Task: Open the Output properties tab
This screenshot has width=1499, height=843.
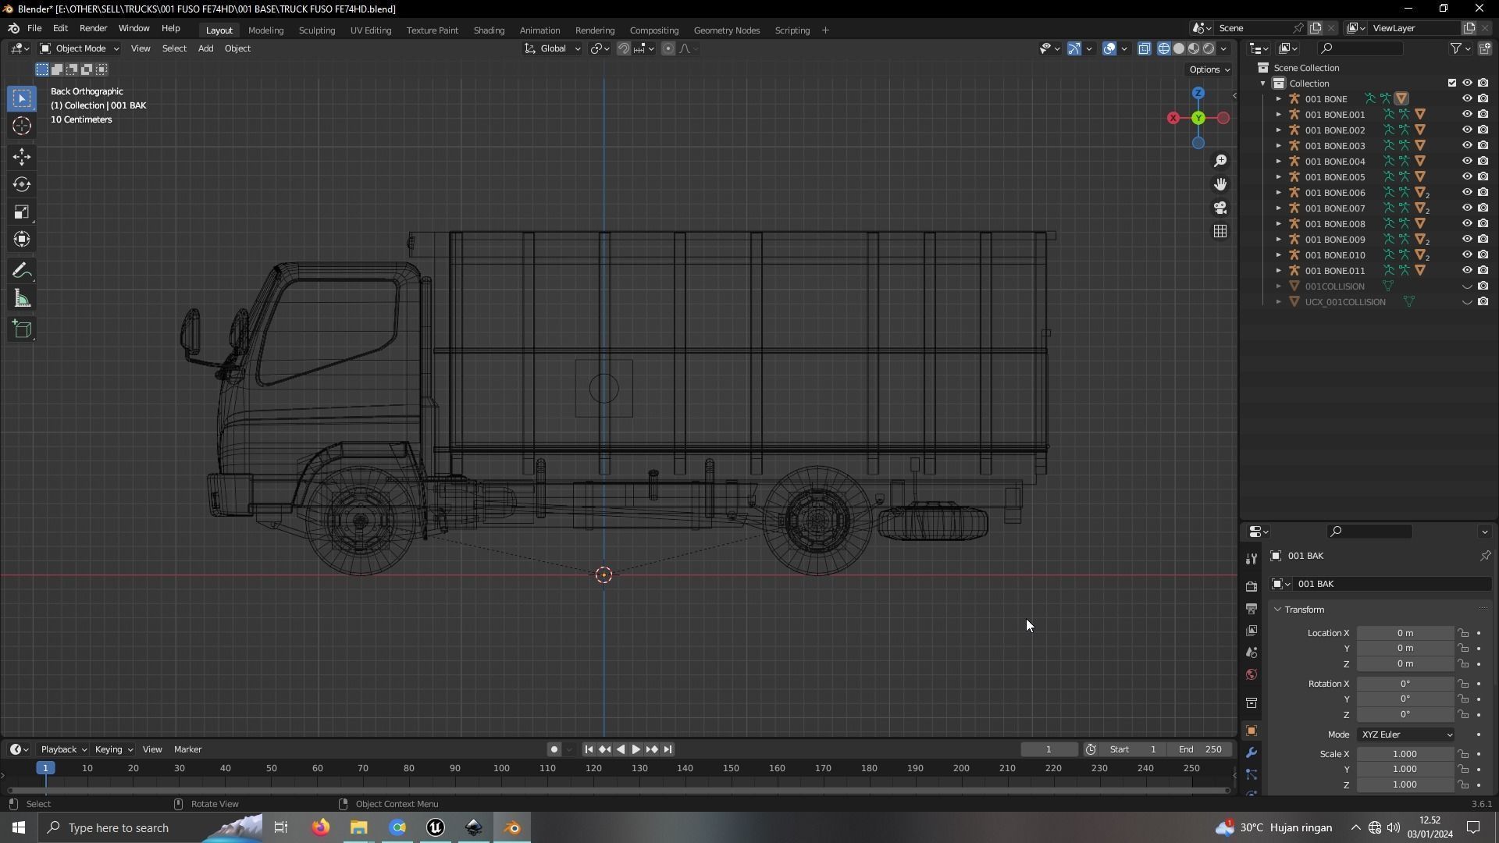Action: pyautogui.click(x=1252, y=608)
